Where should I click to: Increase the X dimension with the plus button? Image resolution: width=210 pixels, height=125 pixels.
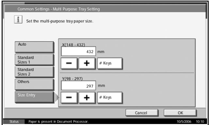[x=87, y=63]
